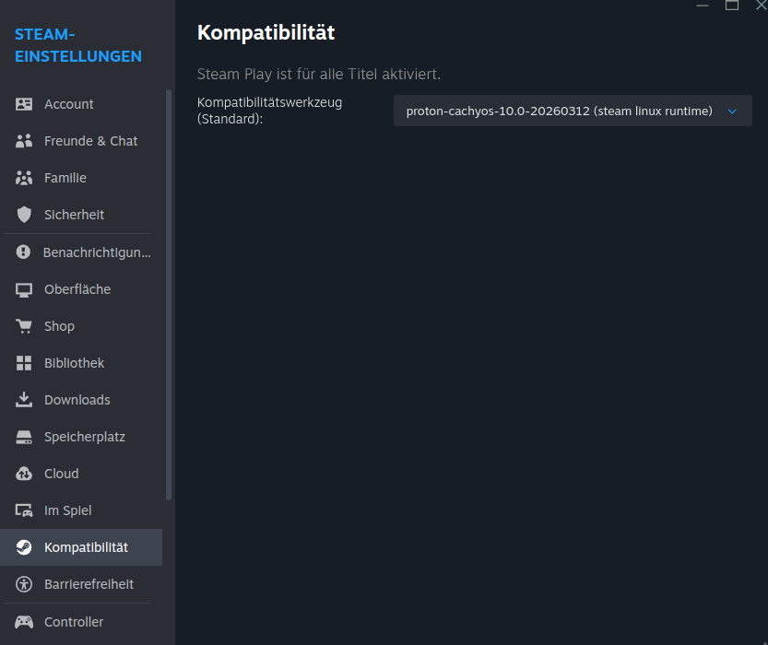Select the Account settings icon
This screenshot has width=768, height=645.
24,103
